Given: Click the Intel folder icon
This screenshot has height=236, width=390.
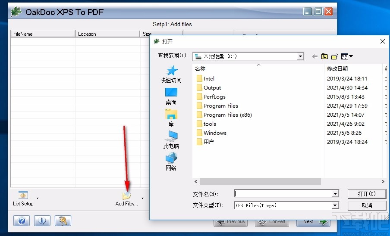Looking at the screenshot, I should tap(199, 79).
